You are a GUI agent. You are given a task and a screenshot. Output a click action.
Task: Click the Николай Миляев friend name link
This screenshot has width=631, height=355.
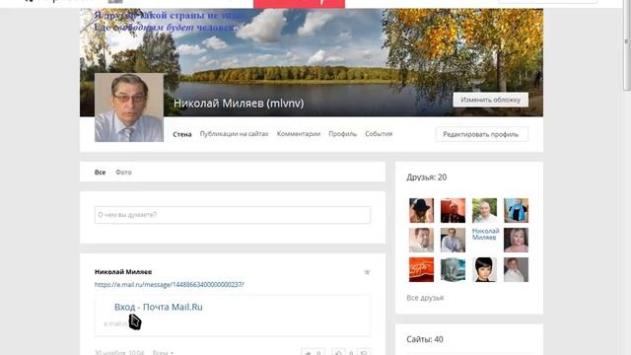(x=485, y=234)
